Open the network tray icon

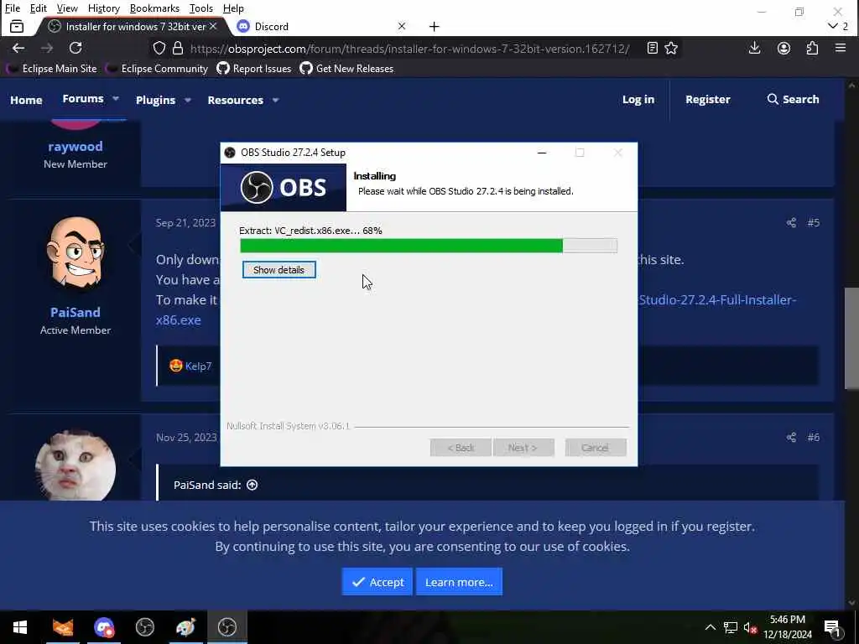coord(731,627)
